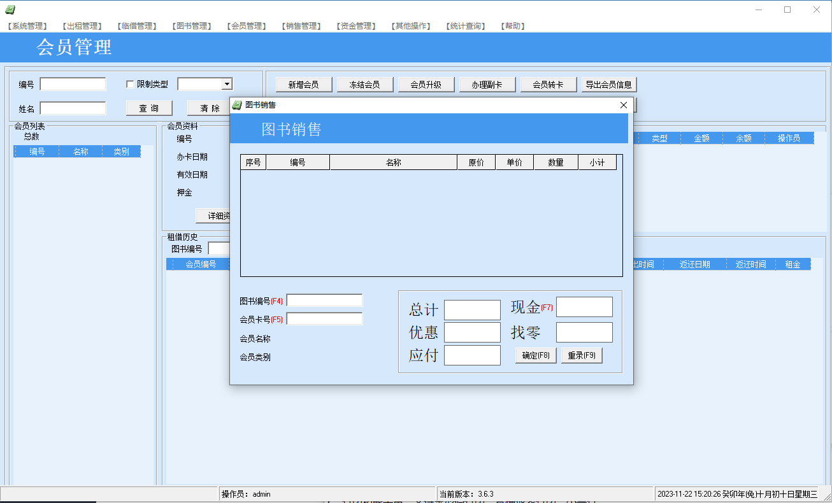Screen dimensions: 832x503
Task: Open the 【系统管理】 menu
Action: pos(27,26)
